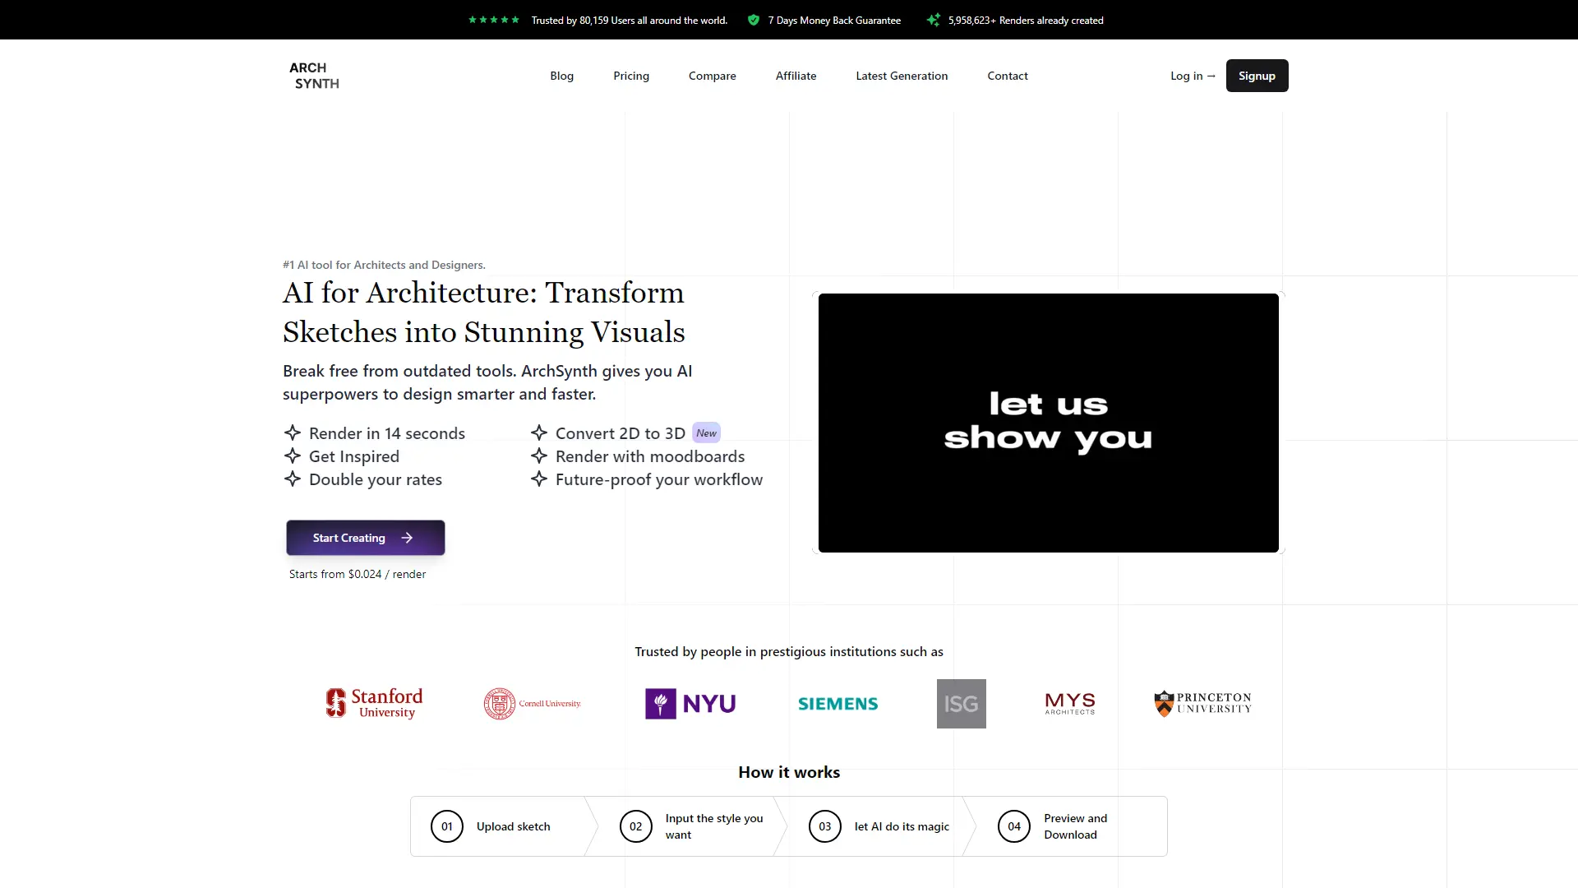Select the Stanford University logo
The height and width of the screenshot is (888, 1578).
tap(373, 703)
